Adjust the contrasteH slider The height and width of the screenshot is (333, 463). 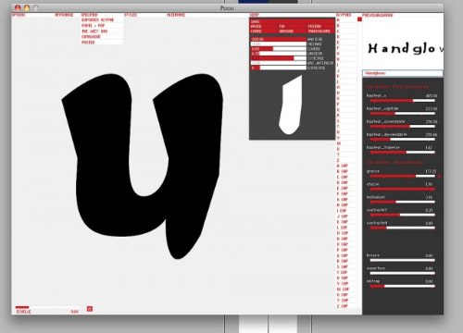click(x=402, y=228)
